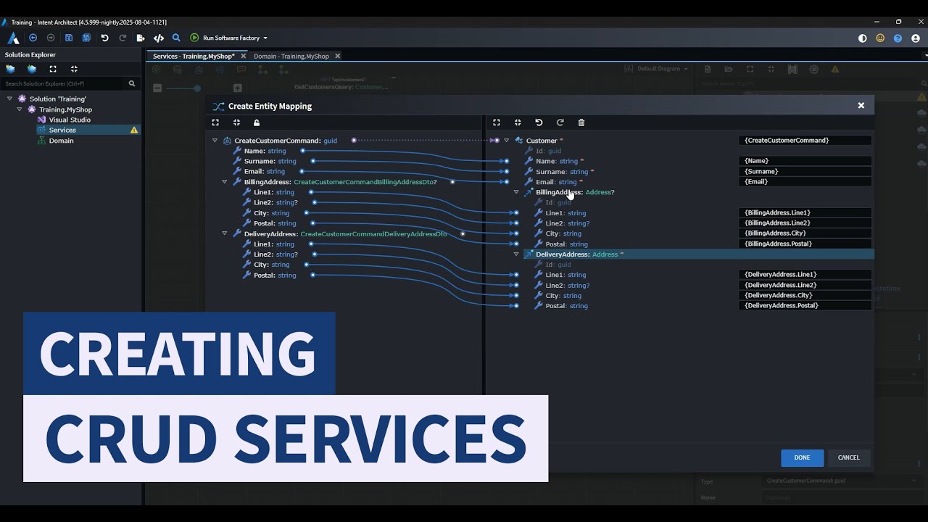
Task: Close the Services - Training.MyShop tab
Action: pyautogui.click(x=244, y=56)
